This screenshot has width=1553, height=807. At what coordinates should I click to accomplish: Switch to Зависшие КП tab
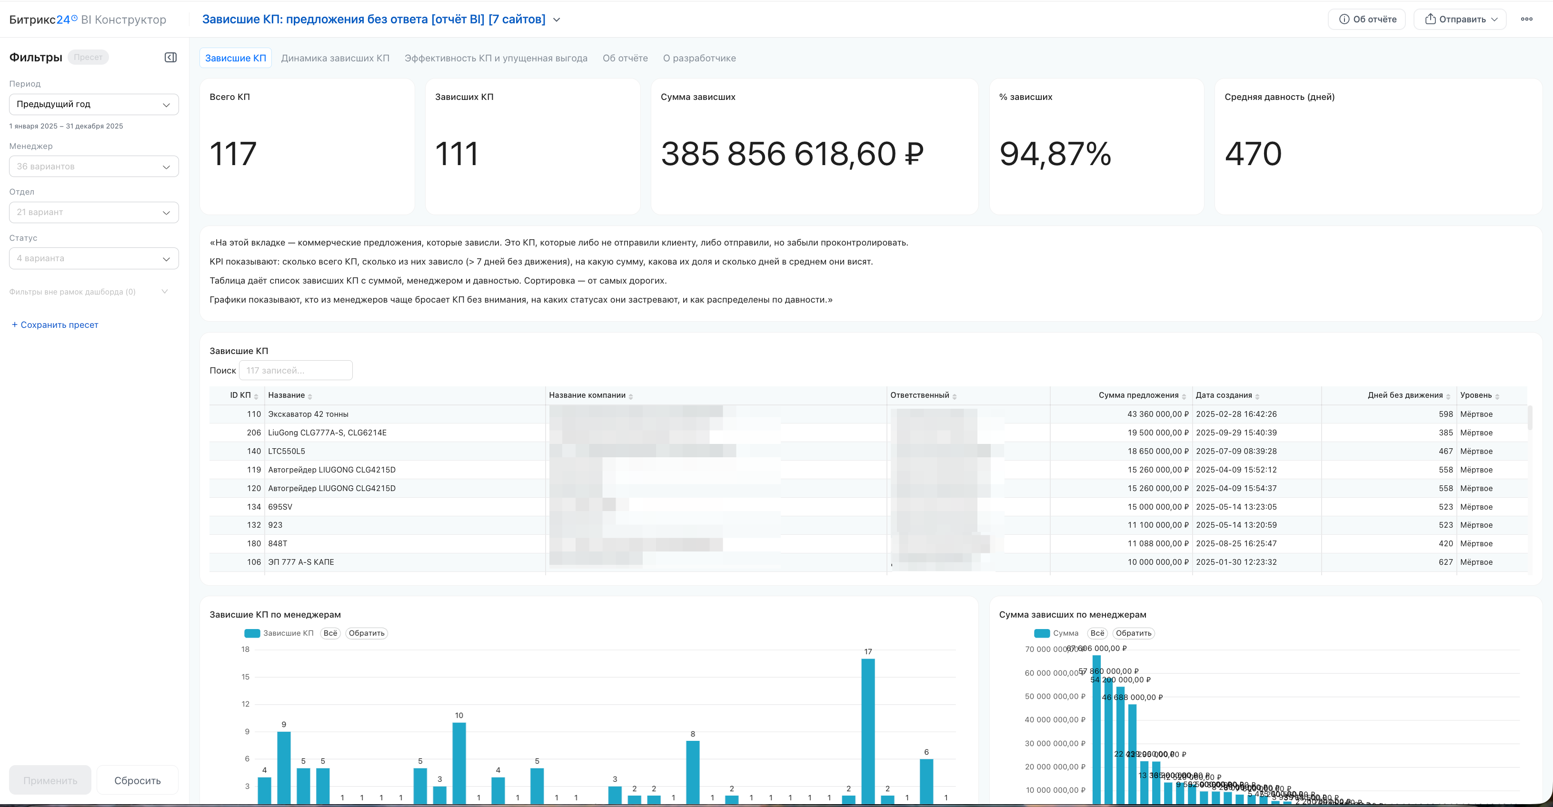point(235,58)
